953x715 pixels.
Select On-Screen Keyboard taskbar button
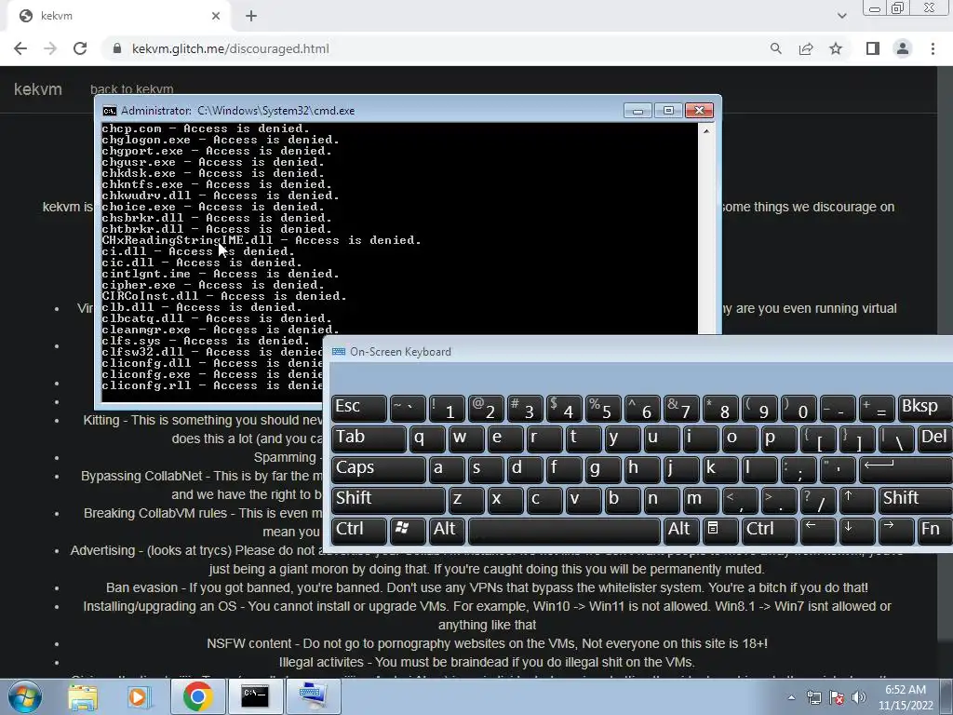[x=313, y=696]
